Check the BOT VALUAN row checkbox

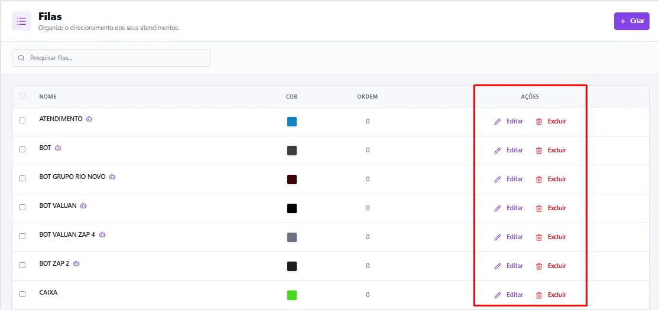(22, 207)
